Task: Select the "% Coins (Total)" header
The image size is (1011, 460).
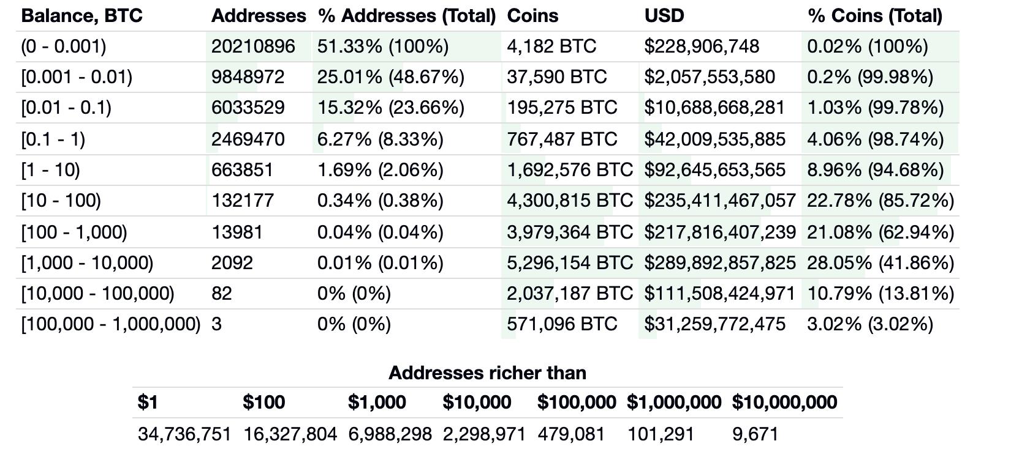Action: (875, 15)
